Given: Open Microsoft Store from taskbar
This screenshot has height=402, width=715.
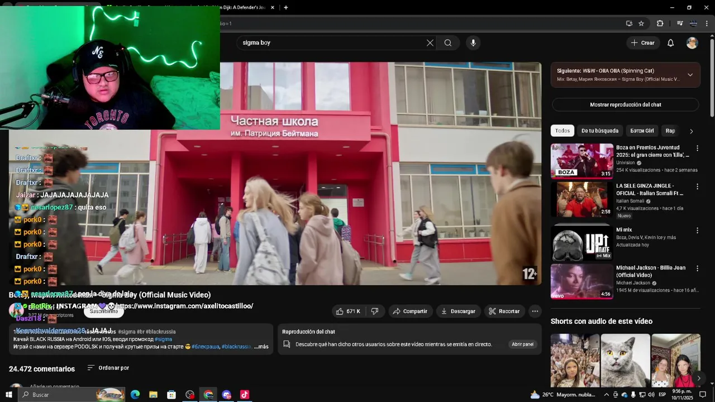Looking at the screenshot, I should (171, 395).
